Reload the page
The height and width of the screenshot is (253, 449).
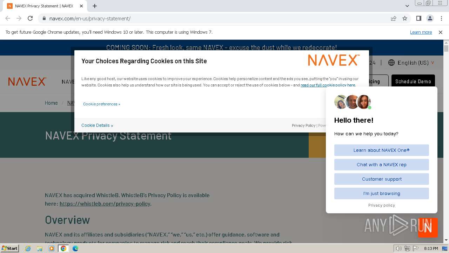pyautogui.click(x=30, y=18)
